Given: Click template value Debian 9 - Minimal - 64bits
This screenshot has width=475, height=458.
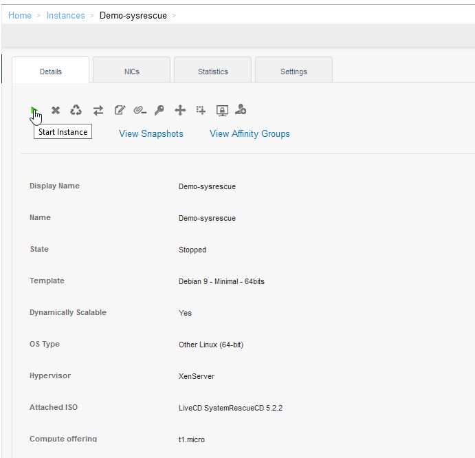Looking at the screenshot, I should 221,281.
